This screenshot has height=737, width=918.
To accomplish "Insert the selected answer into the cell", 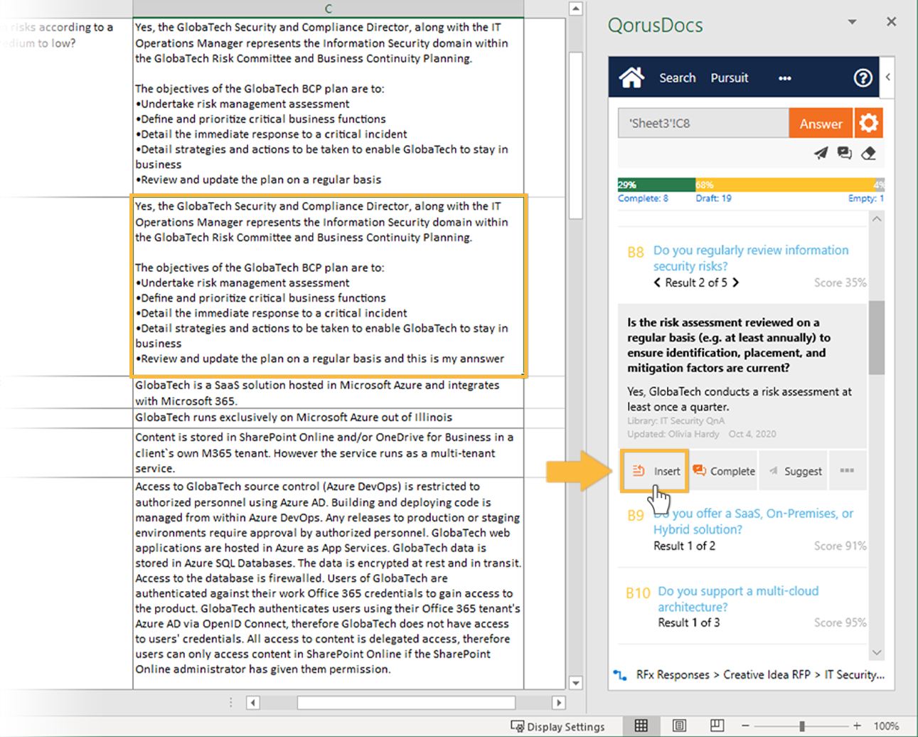I will (656, 471).
